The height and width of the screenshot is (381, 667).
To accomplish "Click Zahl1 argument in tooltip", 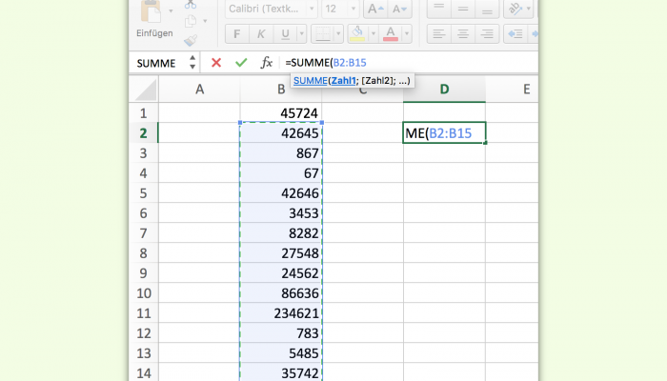I will pos(343,80).
